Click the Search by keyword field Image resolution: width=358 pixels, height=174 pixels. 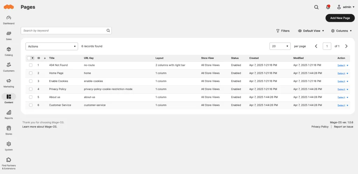click(x=63, y=31)
